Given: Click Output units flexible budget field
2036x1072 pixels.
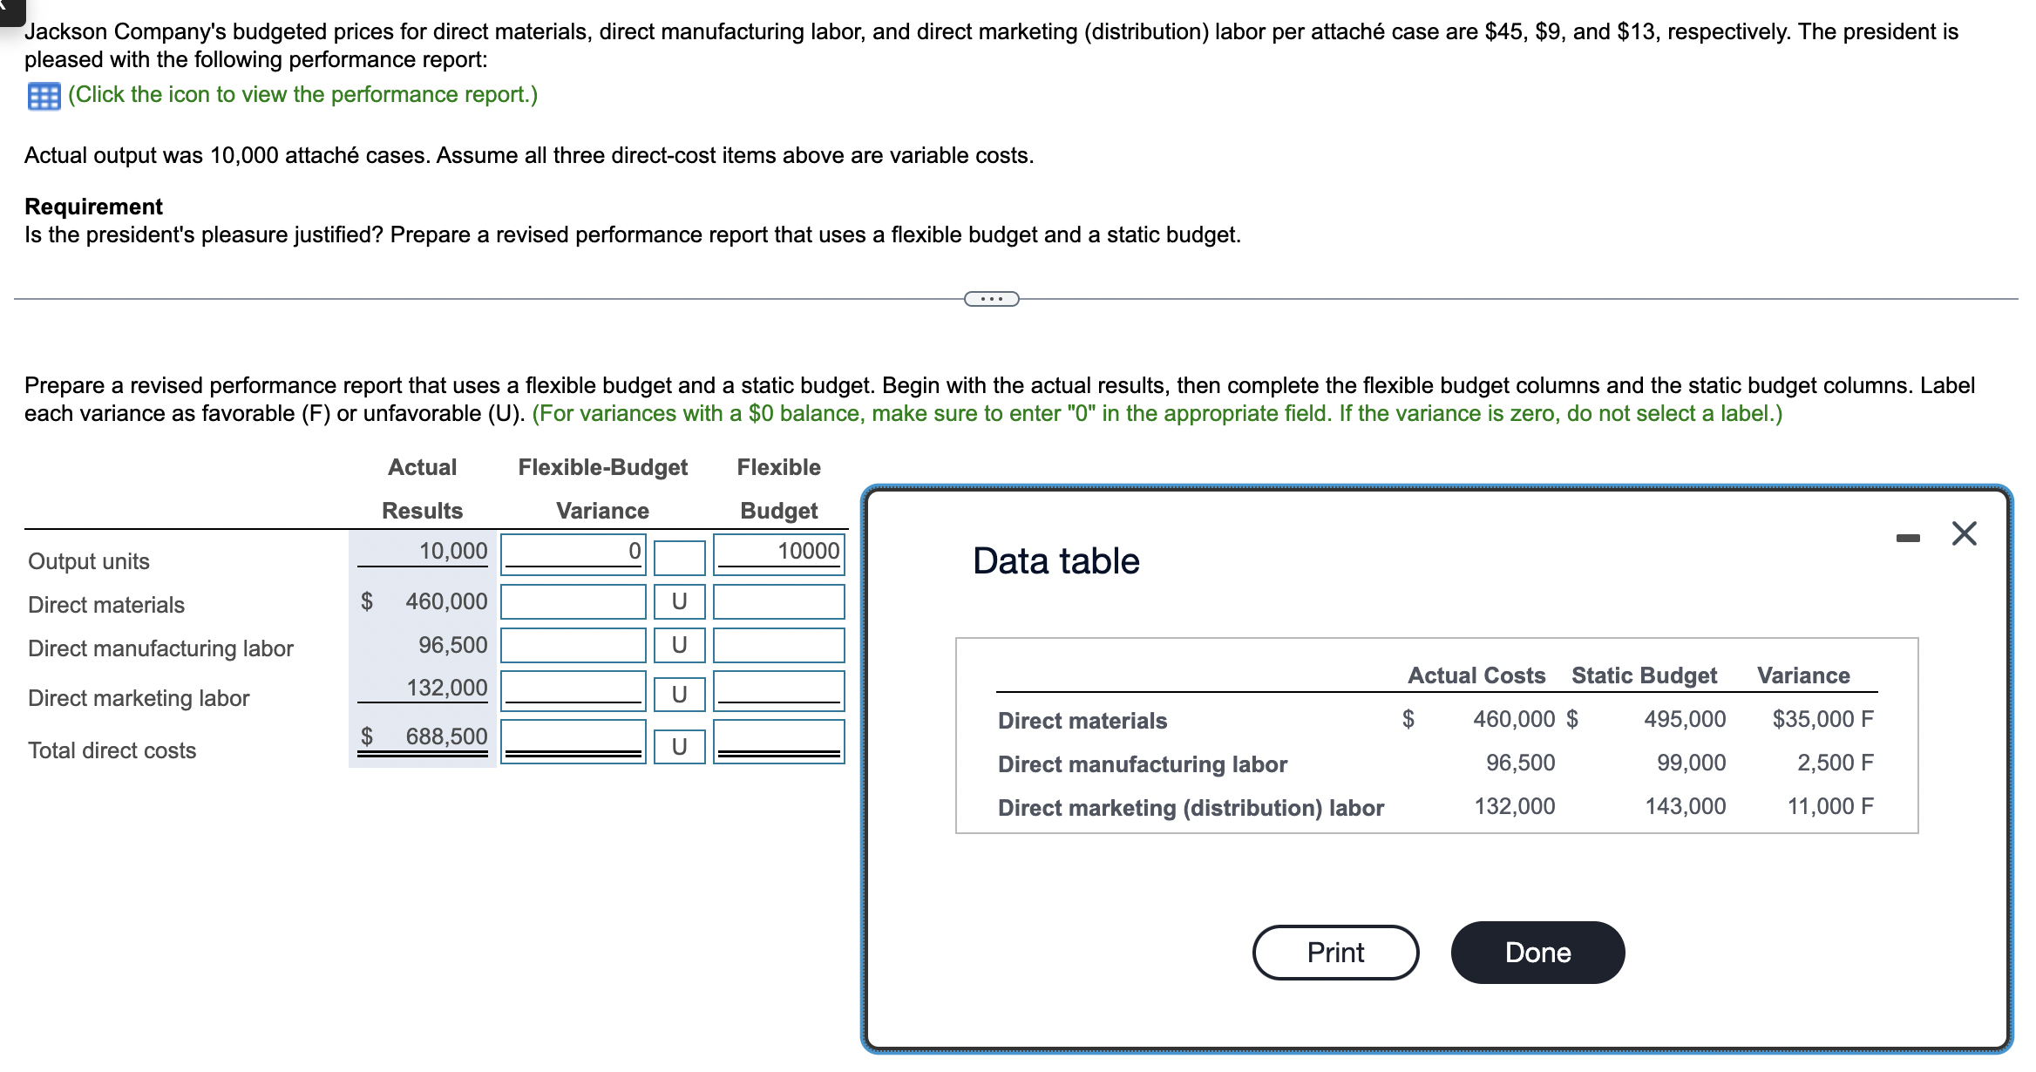Looking at the screenshot, I should coord(778,553).
